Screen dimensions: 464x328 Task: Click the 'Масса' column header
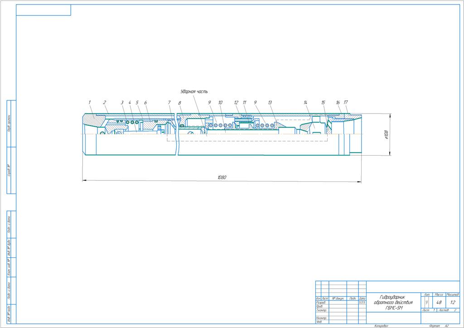[x=439, y=295]
